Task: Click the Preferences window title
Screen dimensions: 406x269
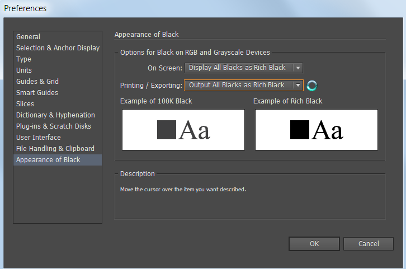Action: click(x=25, y=8)
